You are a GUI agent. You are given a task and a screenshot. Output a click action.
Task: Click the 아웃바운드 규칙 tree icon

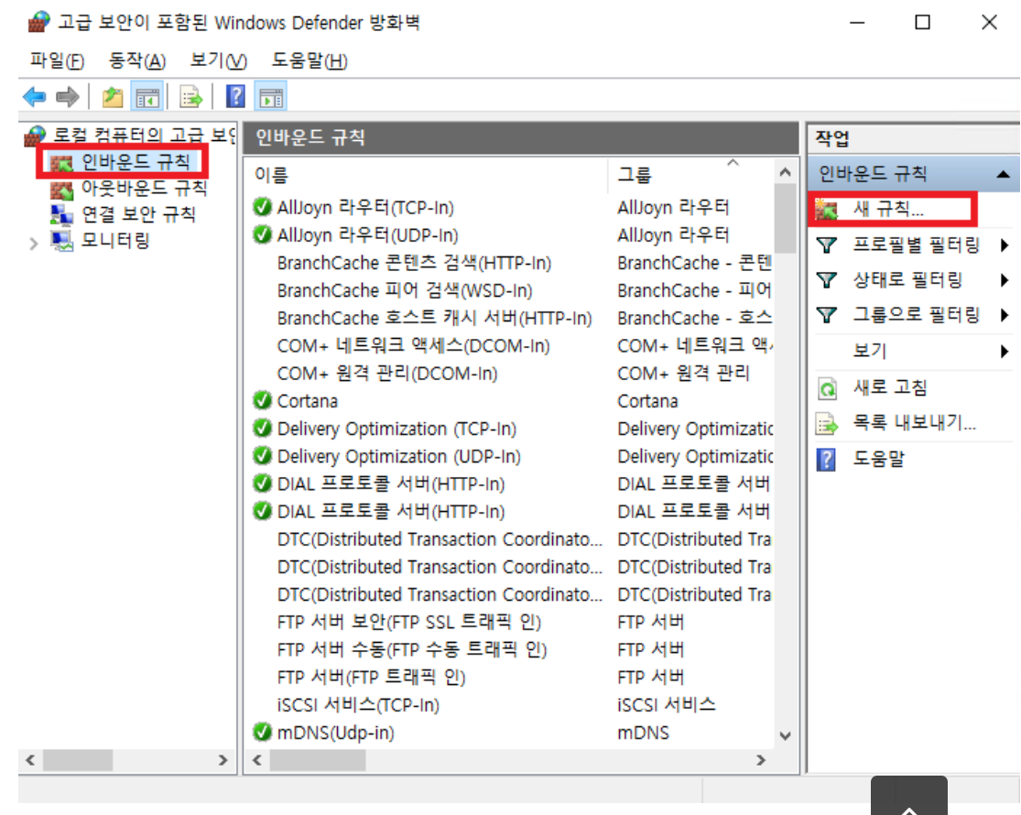(62, 190)
